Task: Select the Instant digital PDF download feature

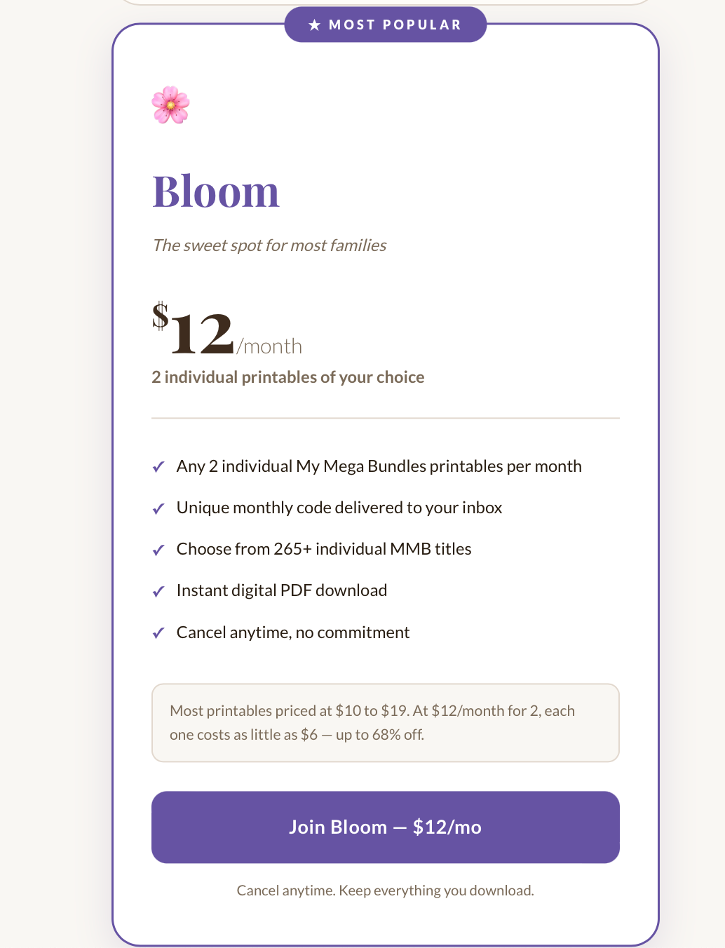Action: coord(282,590)
